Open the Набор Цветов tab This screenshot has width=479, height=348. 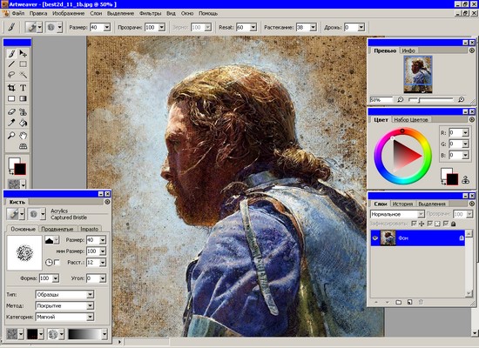click(x=410, y=120)
